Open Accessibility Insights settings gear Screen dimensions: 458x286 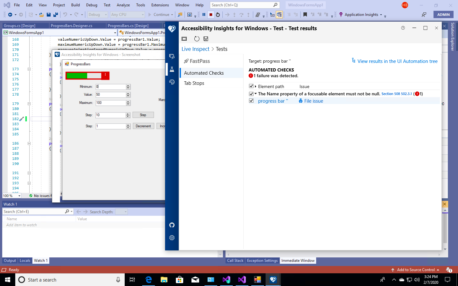pyautogui.click(x=172, y=238)
